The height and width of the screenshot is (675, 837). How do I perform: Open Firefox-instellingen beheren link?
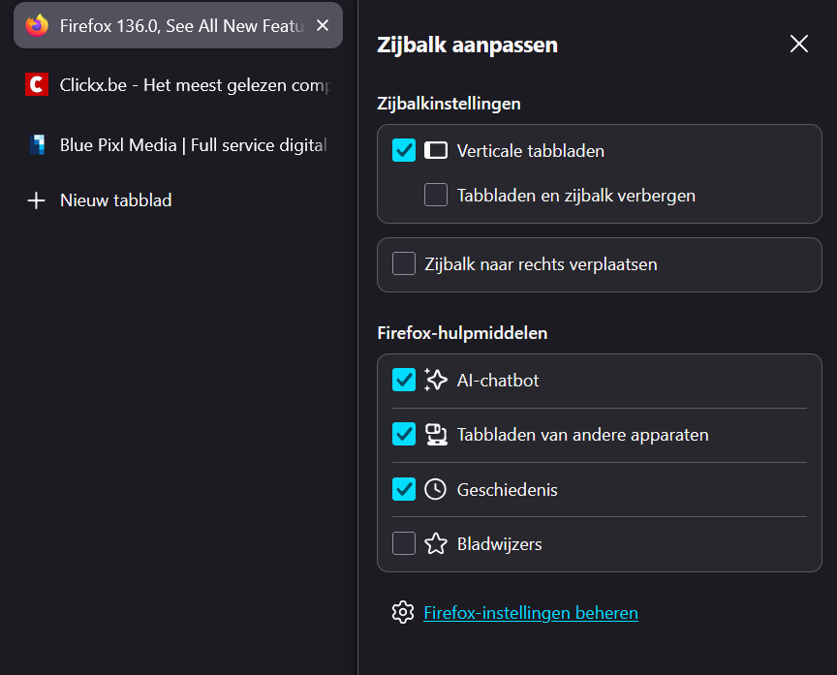click(531, 612)
